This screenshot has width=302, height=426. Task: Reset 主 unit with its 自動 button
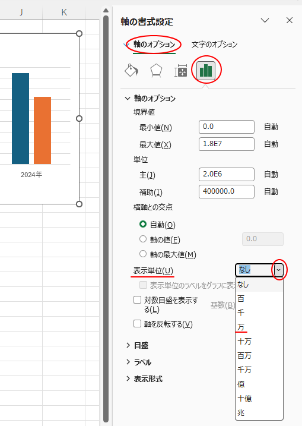click(x=271, y=175)
